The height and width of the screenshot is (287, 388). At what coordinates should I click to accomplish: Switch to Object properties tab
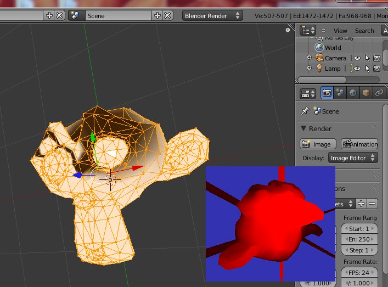click(x=366, y=93)
